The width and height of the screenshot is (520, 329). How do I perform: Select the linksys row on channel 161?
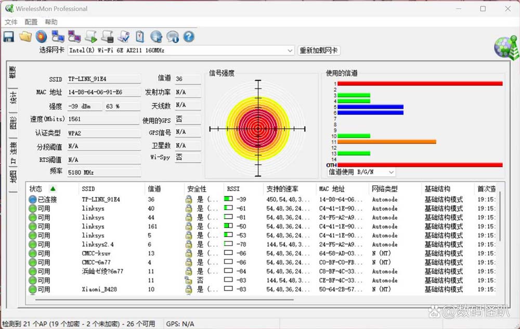click(262, 226)
